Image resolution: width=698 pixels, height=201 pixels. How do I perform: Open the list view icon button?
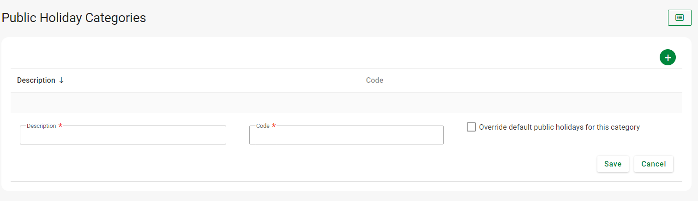point(679,17)
